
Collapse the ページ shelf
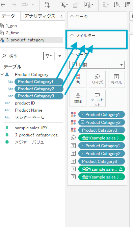click(x=72, y=16)
